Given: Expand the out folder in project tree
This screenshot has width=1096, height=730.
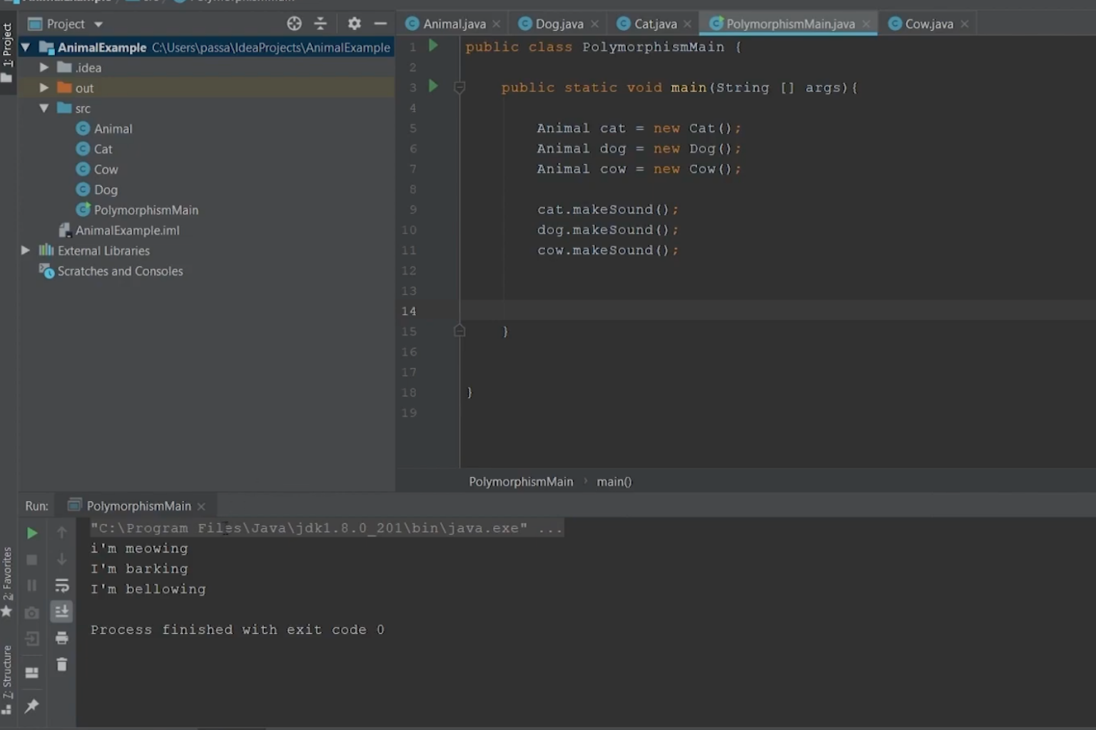Looking at the screenshot, I should [x=44, y=88].
